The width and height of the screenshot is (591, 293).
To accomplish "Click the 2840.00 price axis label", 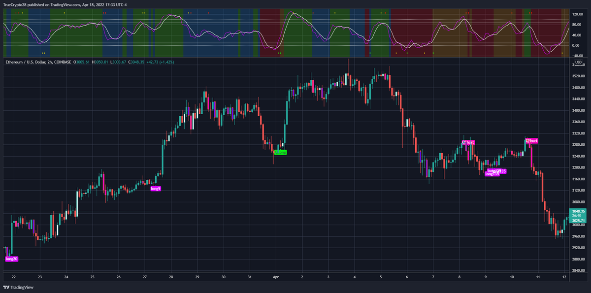I will click(578, 270).
